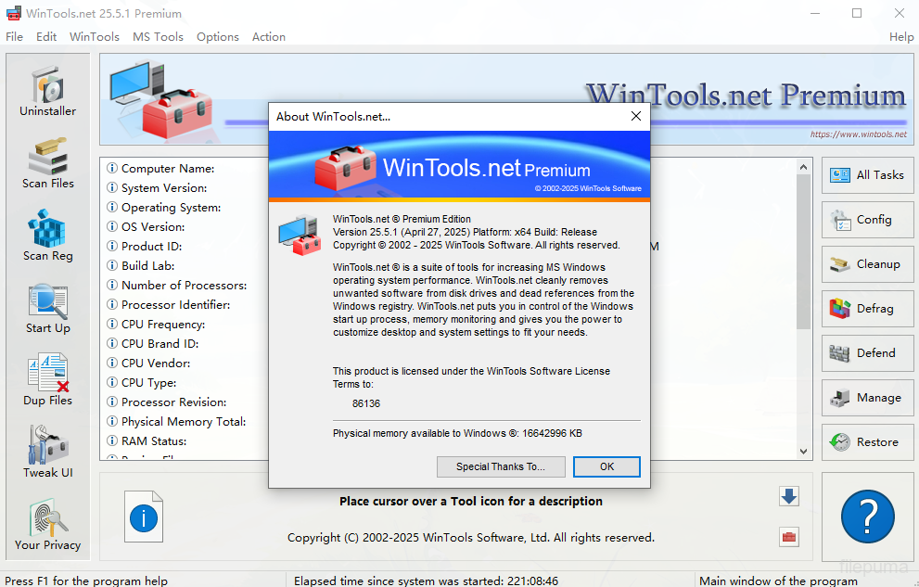Open the WinTools menu

coord(95,37)
